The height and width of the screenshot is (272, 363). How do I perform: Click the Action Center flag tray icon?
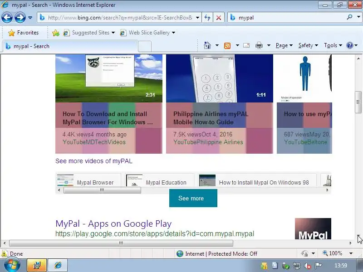tap(319, 265)
